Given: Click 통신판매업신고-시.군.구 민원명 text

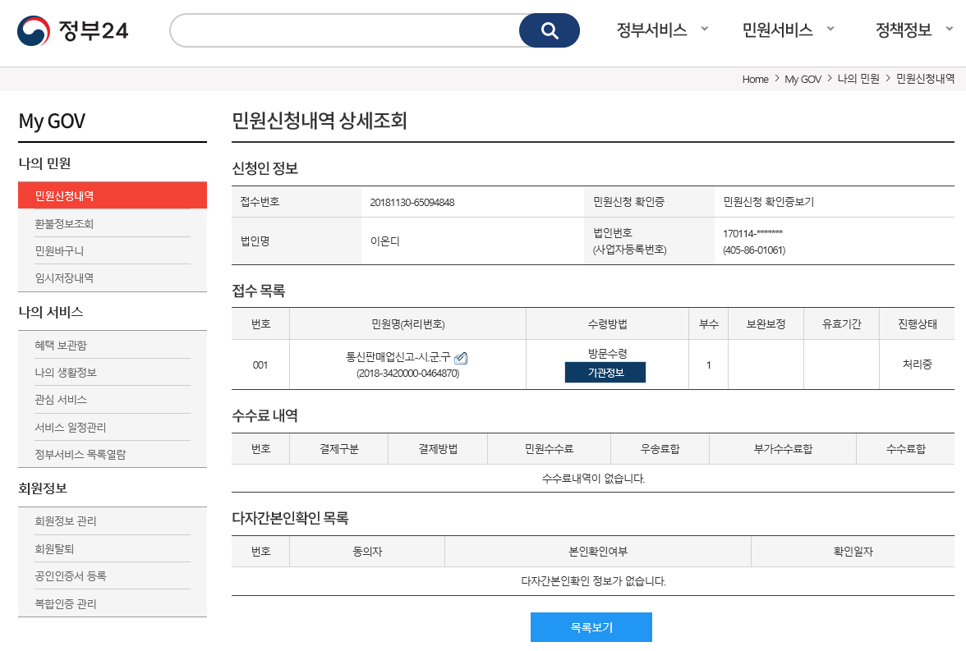Looking at the screenshot, I should pyautogui.click(x=398, y=356).
